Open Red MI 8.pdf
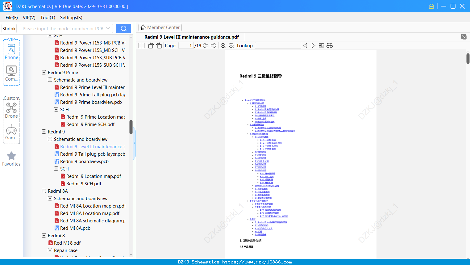 pyautogui.click(x=67, y=243)
